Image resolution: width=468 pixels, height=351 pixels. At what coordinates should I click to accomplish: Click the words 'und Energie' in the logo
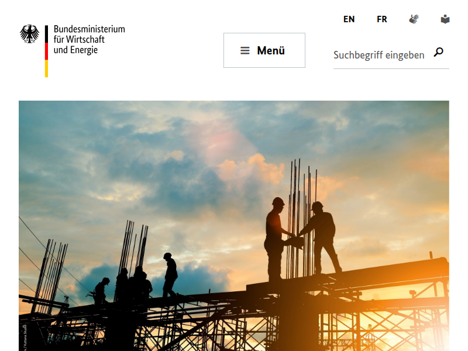click(75, 50)
